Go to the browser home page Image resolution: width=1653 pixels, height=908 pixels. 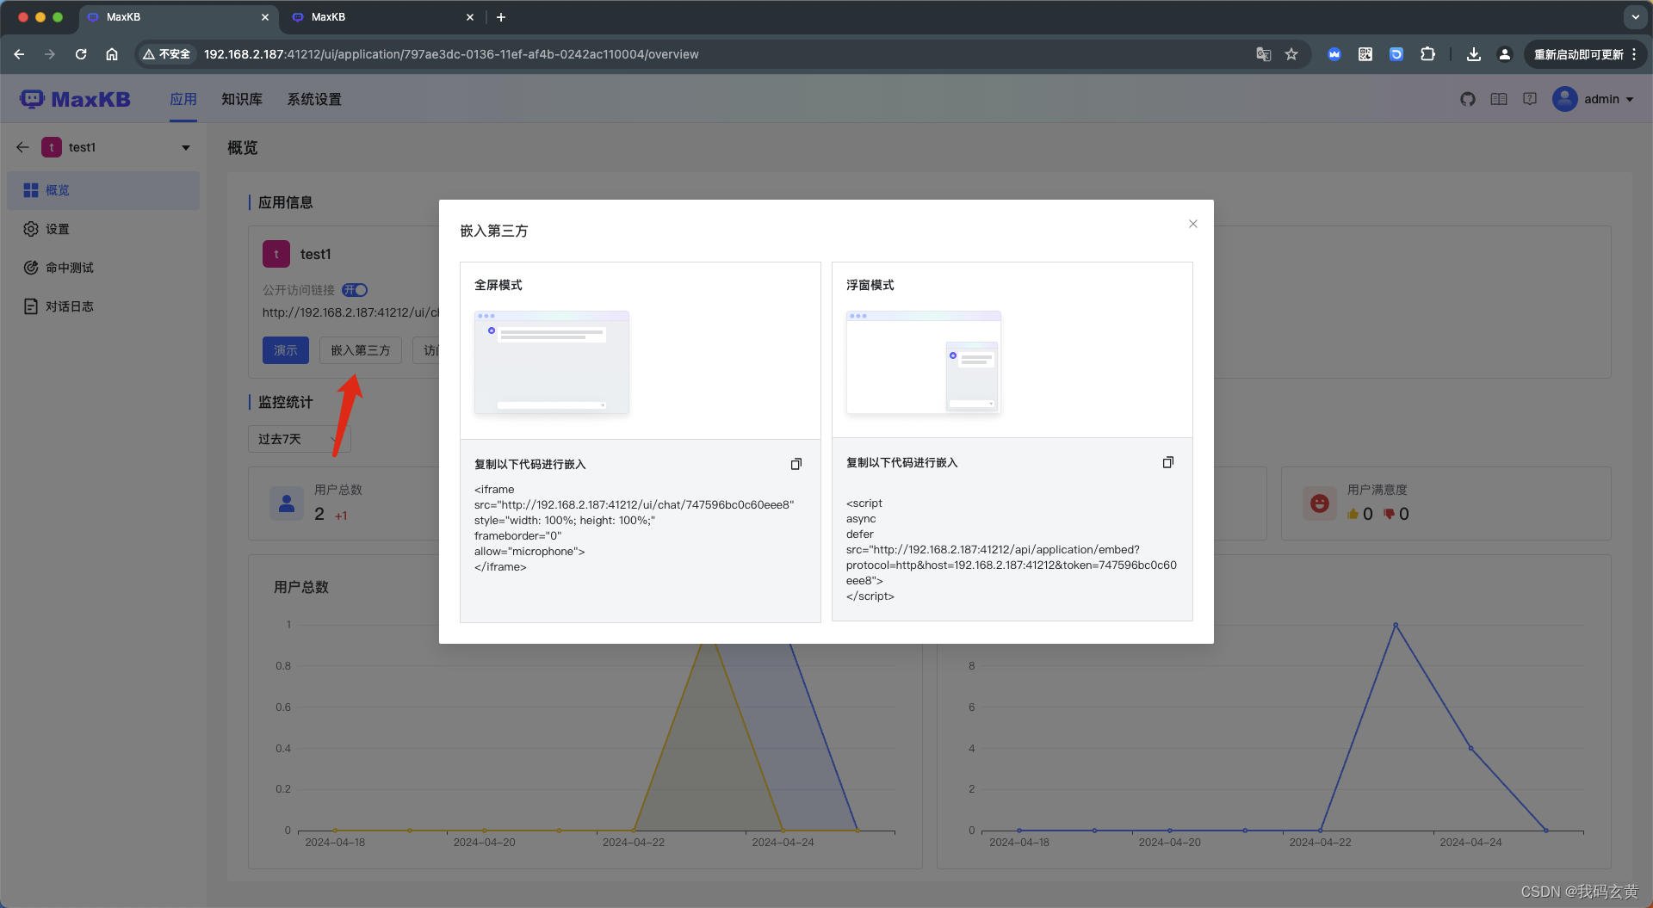112,54
